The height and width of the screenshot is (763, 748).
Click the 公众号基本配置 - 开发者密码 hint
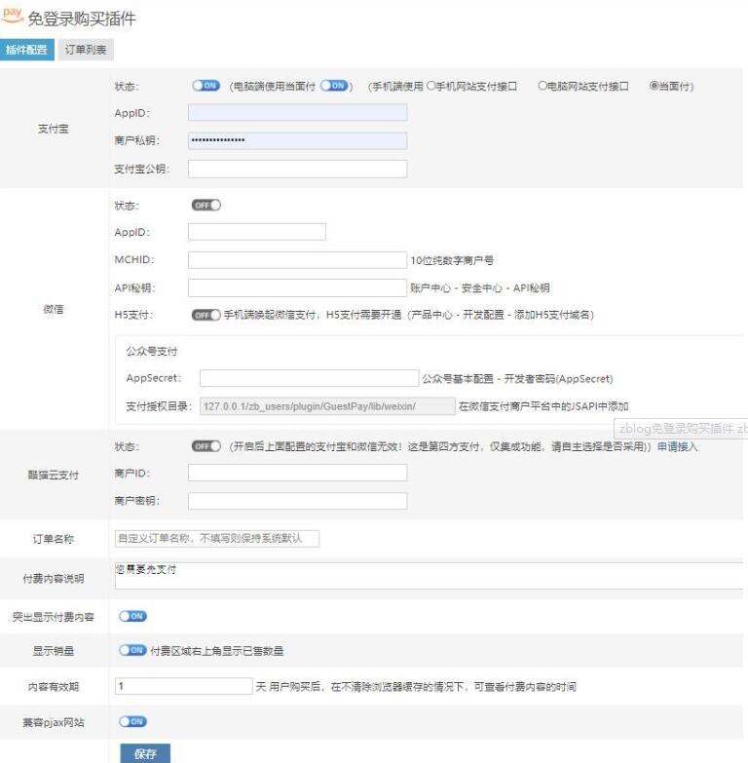coord(517,379)
